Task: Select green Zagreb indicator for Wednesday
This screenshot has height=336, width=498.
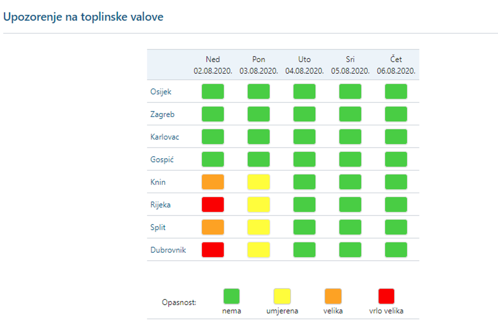Action: tap(350, 114)
